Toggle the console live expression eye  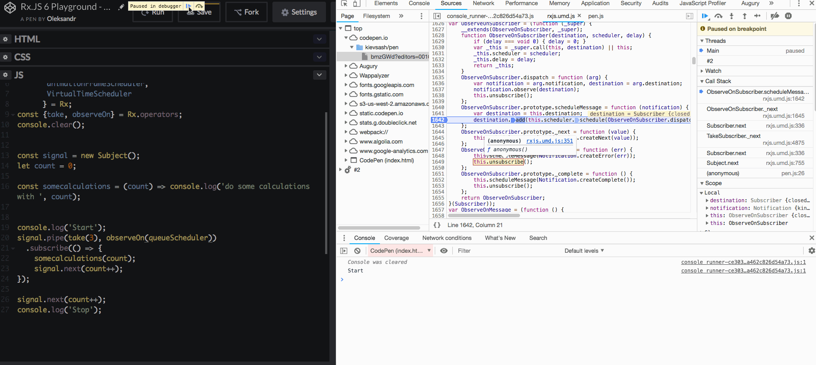(x=444, y=251)
